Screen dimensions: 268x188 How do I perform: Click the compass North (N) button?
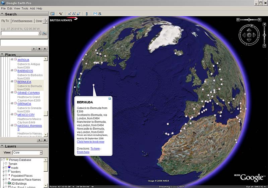pyautogui.click(x=252, y=26)
